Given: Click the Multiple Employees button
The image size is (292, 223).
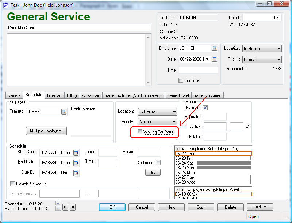Looking at the screenshot, I should 46,131.
